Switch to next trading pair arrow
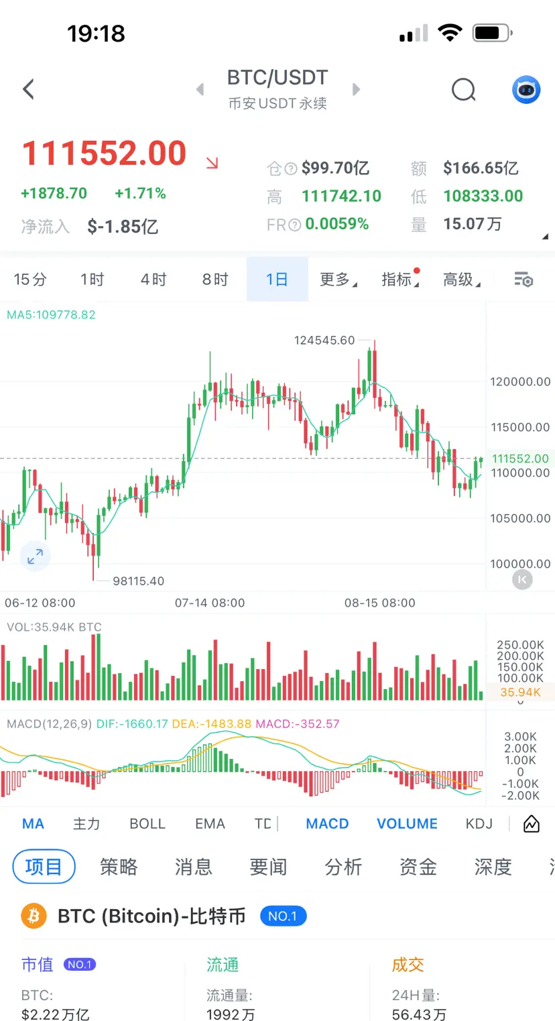This screenshot has height=1021, width=555. point(357,89)
